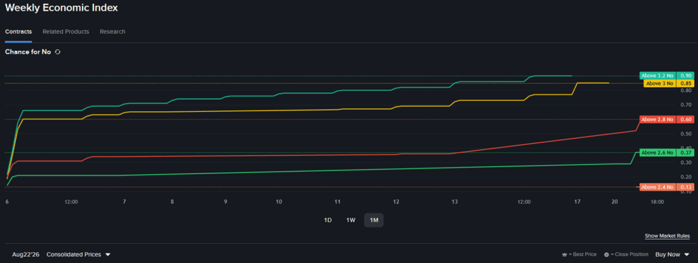Click the x-axis label 13

454,202
